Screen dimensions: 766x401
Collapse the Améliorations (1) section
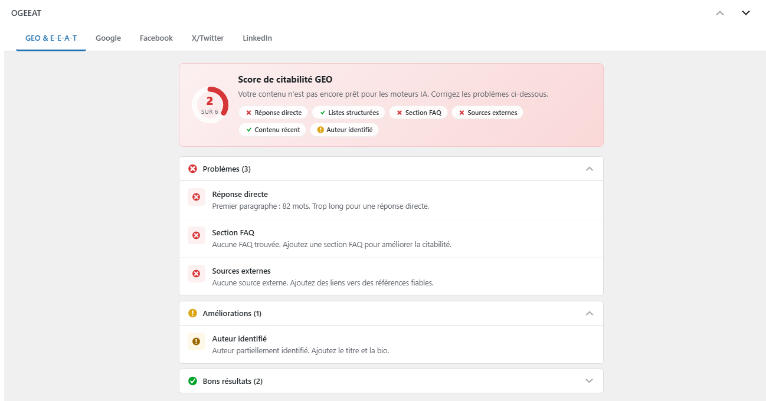point(589,313)
